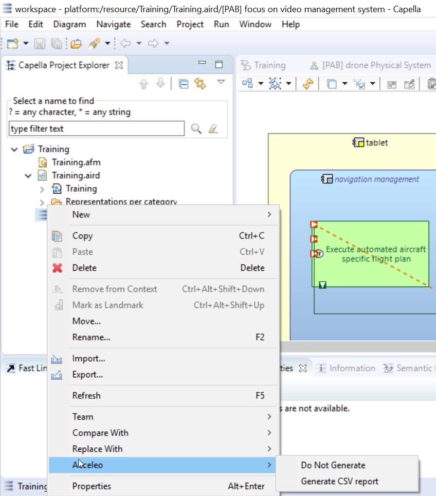Viewport: 436px width, 496px height.
Task: Click the Save All toolbar icon
Action: coord(56,43)
